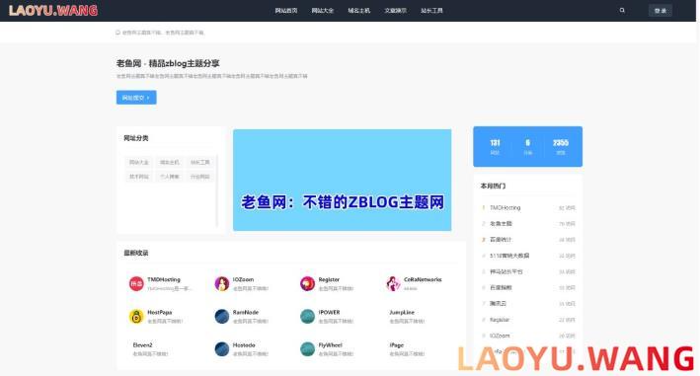Open IPOWER site icon
The width and height of the screenshot is (700, 376).
point(307,316)
